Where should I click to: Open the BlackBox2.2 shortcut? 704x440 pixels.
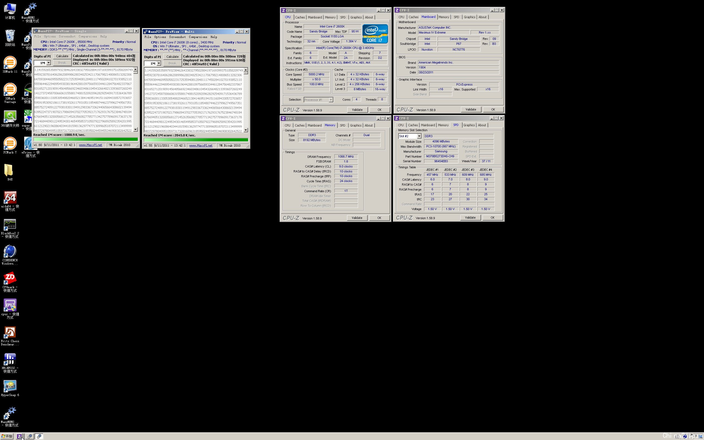(x=10, y=228)
